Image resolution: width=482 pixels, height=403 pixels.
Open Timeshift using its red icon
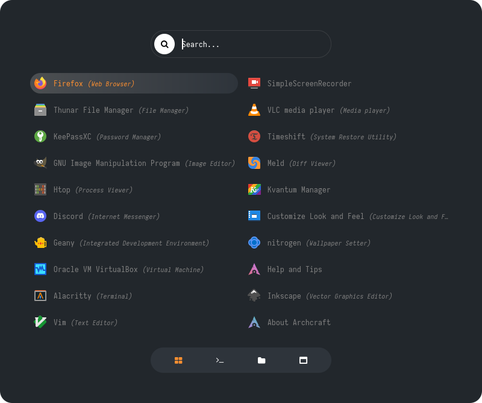pos(254,136)
